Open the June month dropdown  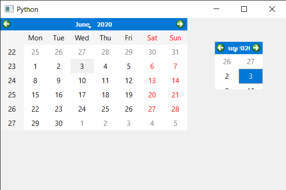(x=83, y=25)
